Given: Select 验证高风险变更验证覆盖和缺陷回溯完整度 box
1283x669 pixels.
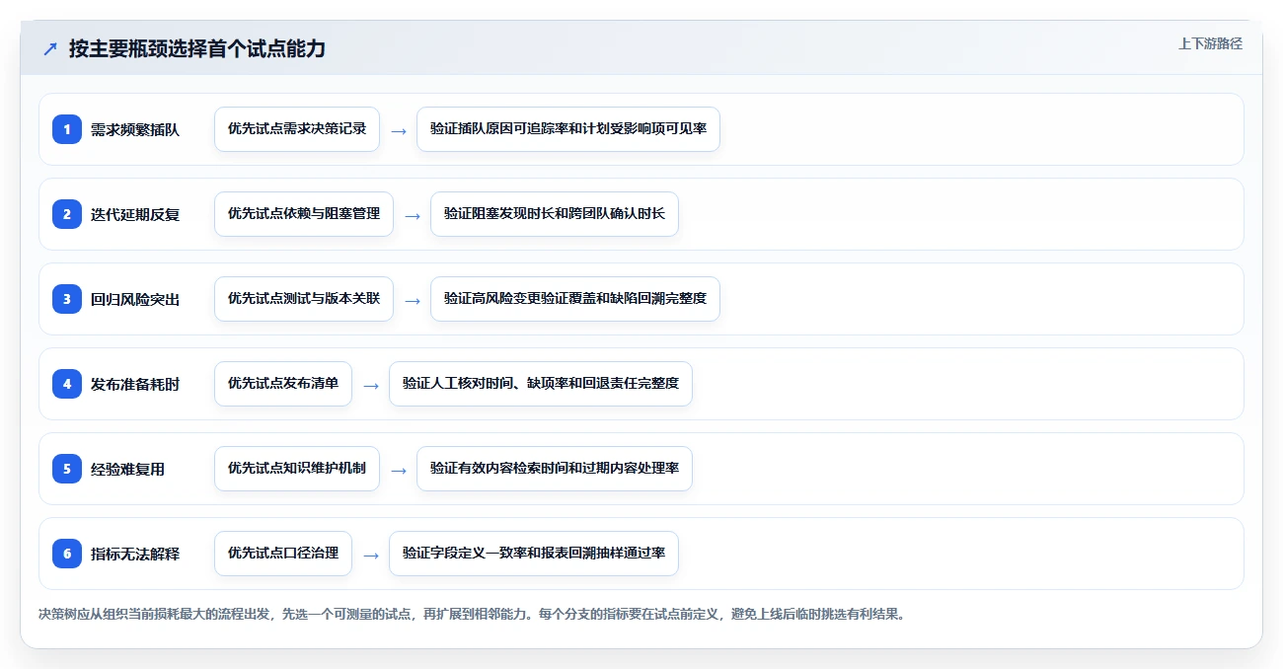Looking at the screenshot, I should [575, 299].
